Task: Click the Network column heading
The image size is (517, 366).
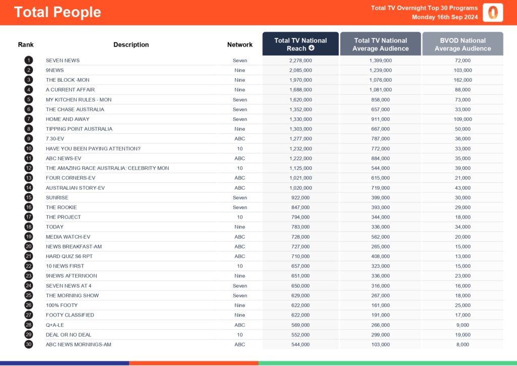Action: point(240,44)
